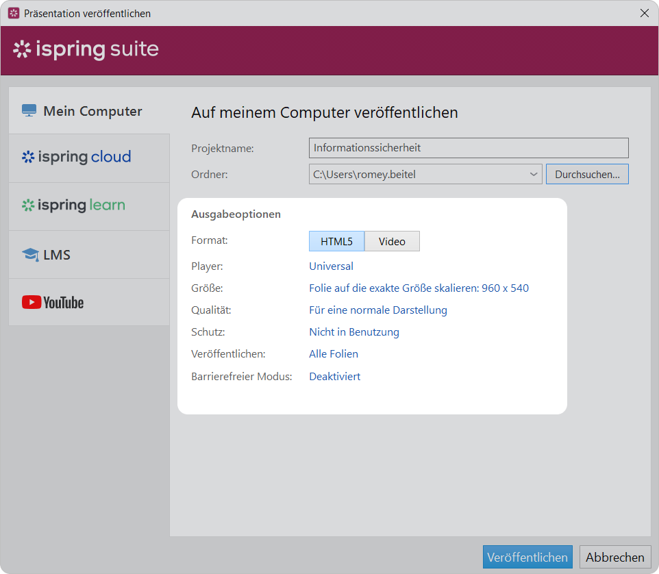Switch output format to Video
659x574 pixels.
pyautogui.click(x=392, y=241)
